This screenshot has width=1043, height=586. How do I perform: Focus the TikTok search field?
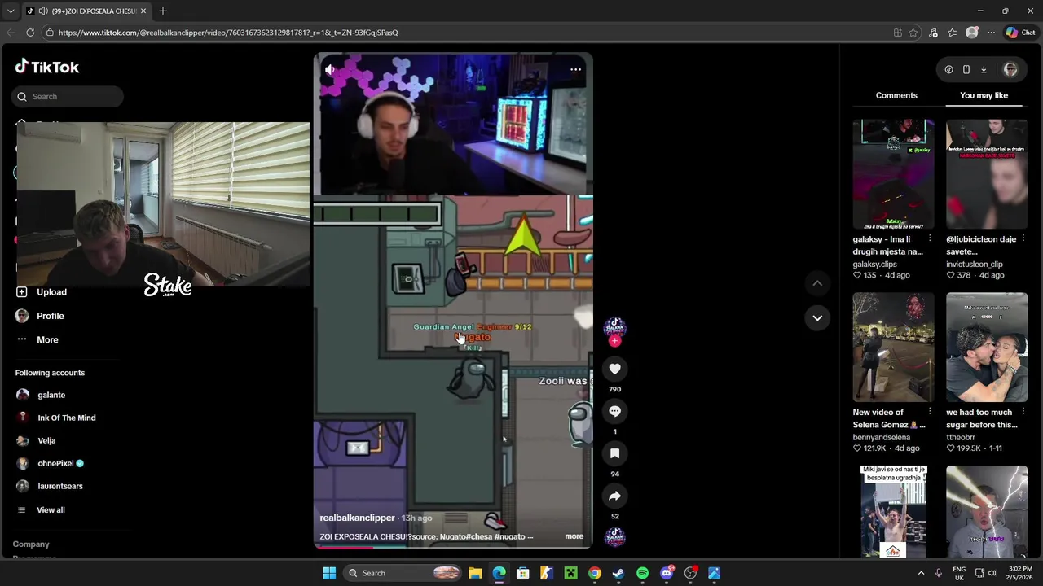tap(68, 97)
